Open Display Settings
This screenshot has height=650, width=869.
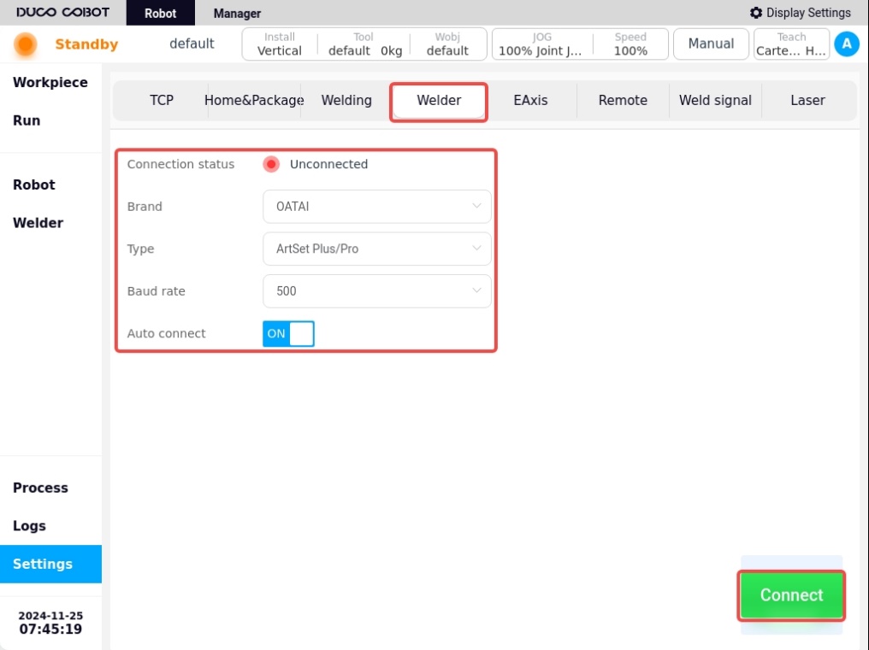[801, 13]
